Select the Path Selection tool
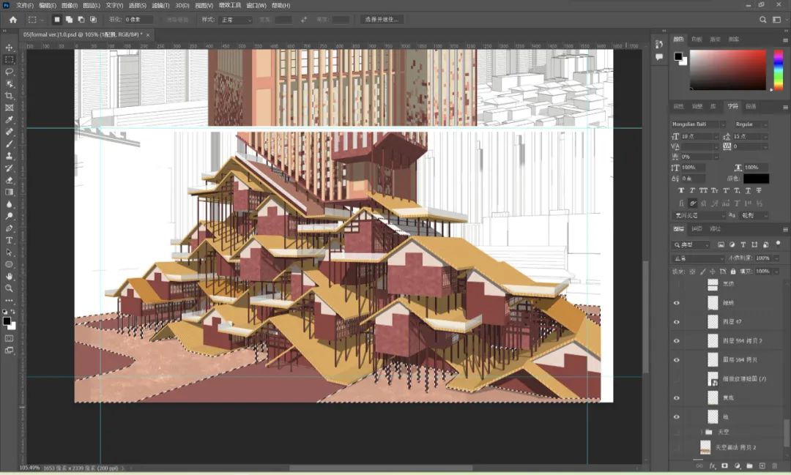This screenshot has width=791, height=475. [x=9, y=253]
